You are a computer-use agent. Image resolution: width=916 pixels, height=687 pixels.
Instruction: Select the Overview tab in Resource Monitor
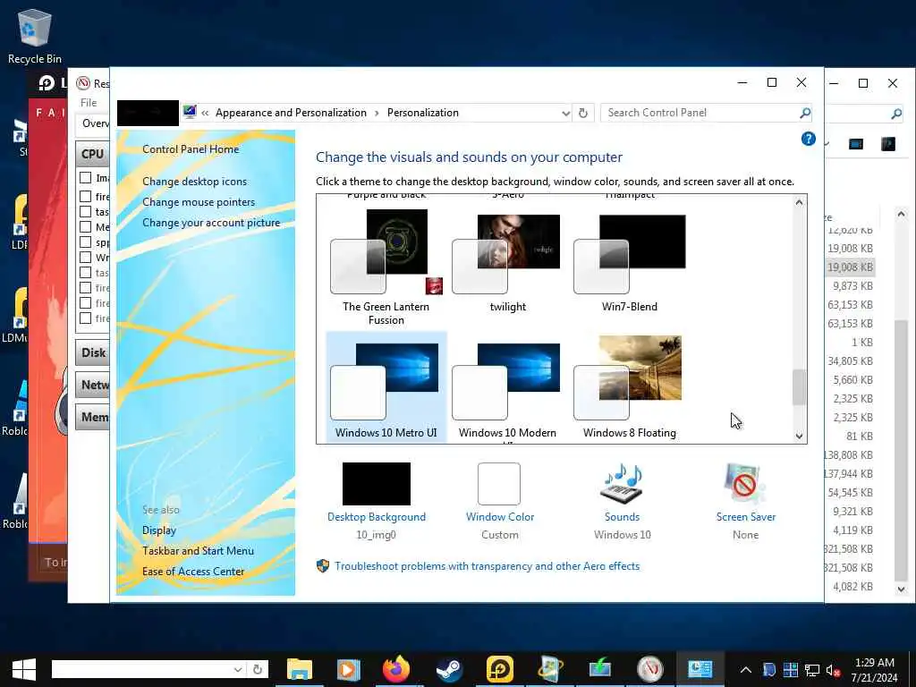[93, 123]
